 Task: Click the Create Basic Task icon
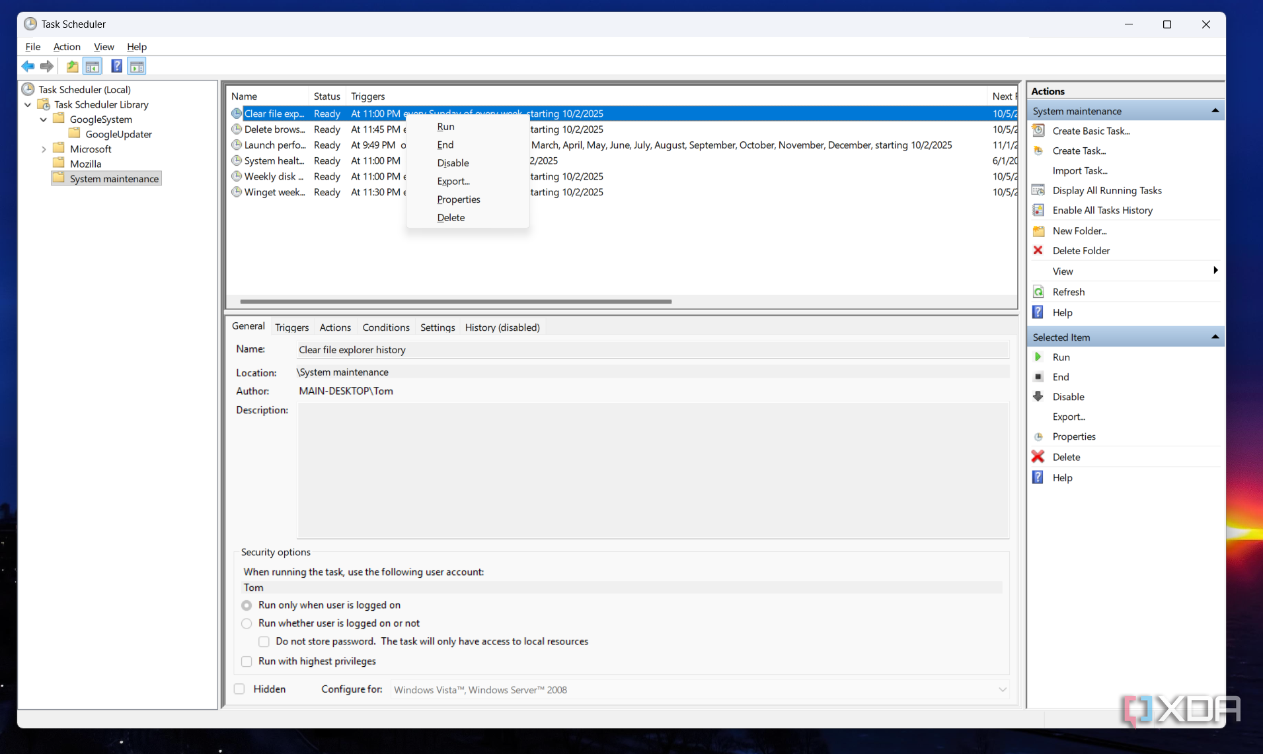click(1038, 131)
